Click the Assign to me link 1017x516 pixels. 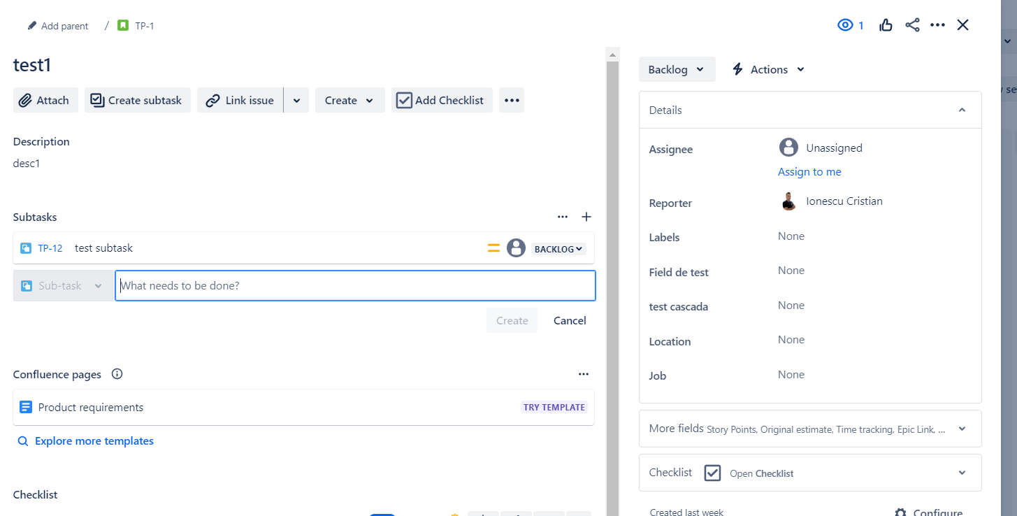coord(809,171)
